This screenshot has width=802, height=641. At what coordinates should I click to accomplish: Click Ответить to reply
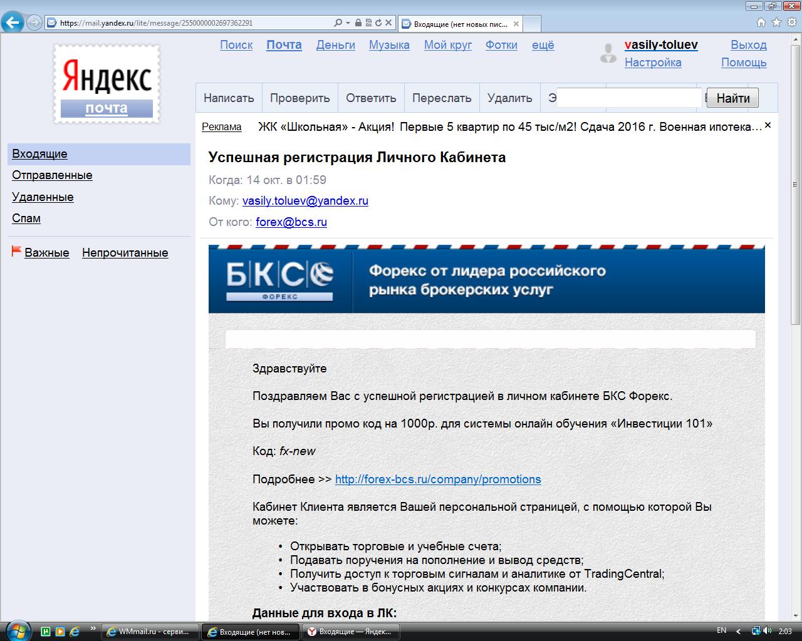(x=371, y=98)
